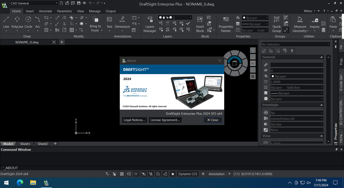The height and width of the screenshot is (188, 344).
Task: Click the Save icon in quick access toolbar
Action: pyautogui.click(x=78, y=3)
